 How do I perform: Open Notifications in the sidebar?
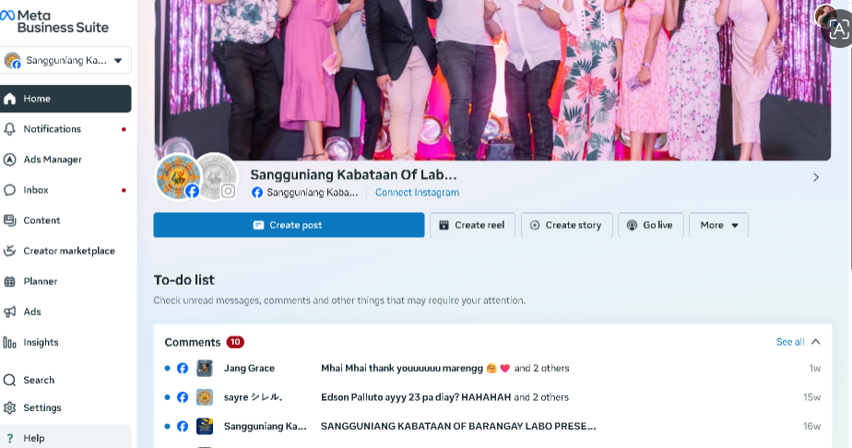[x=65, y=129]
